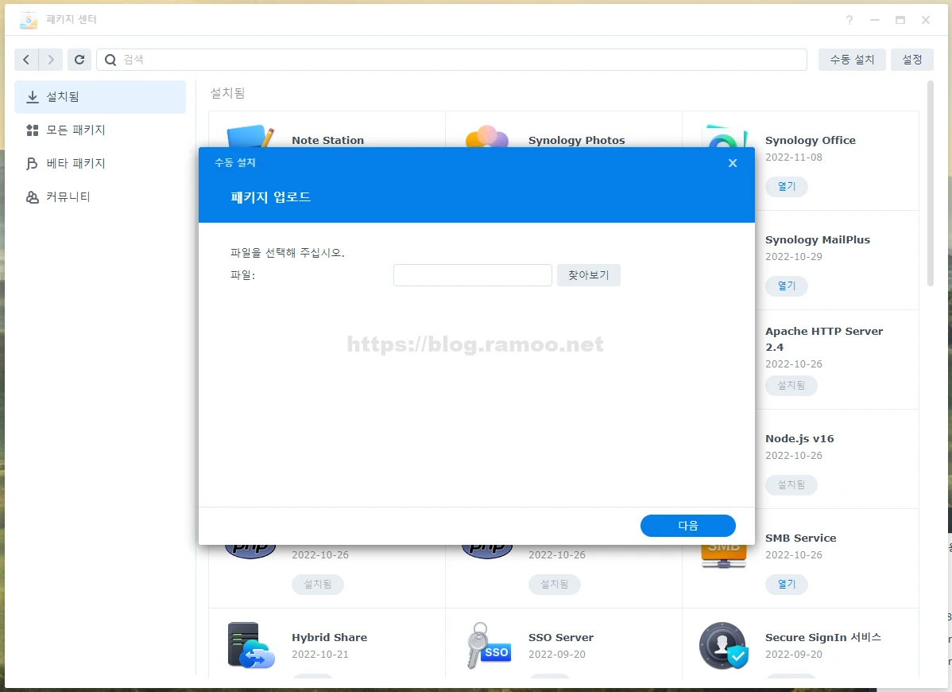Click the community people icon

pos(32,196)
